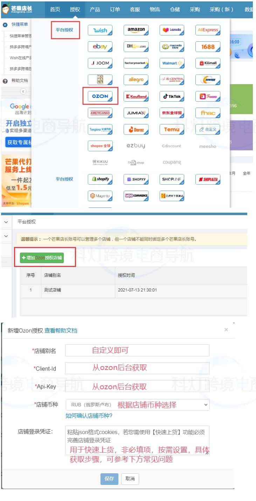Open Kilimall platform authorization
This screenshot has height=501, width=256.
coord(208,63)
